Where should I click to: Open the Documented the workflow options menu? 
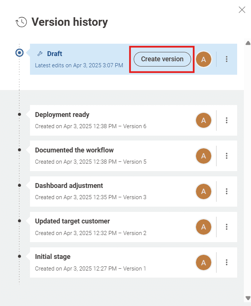coord(227,156)
